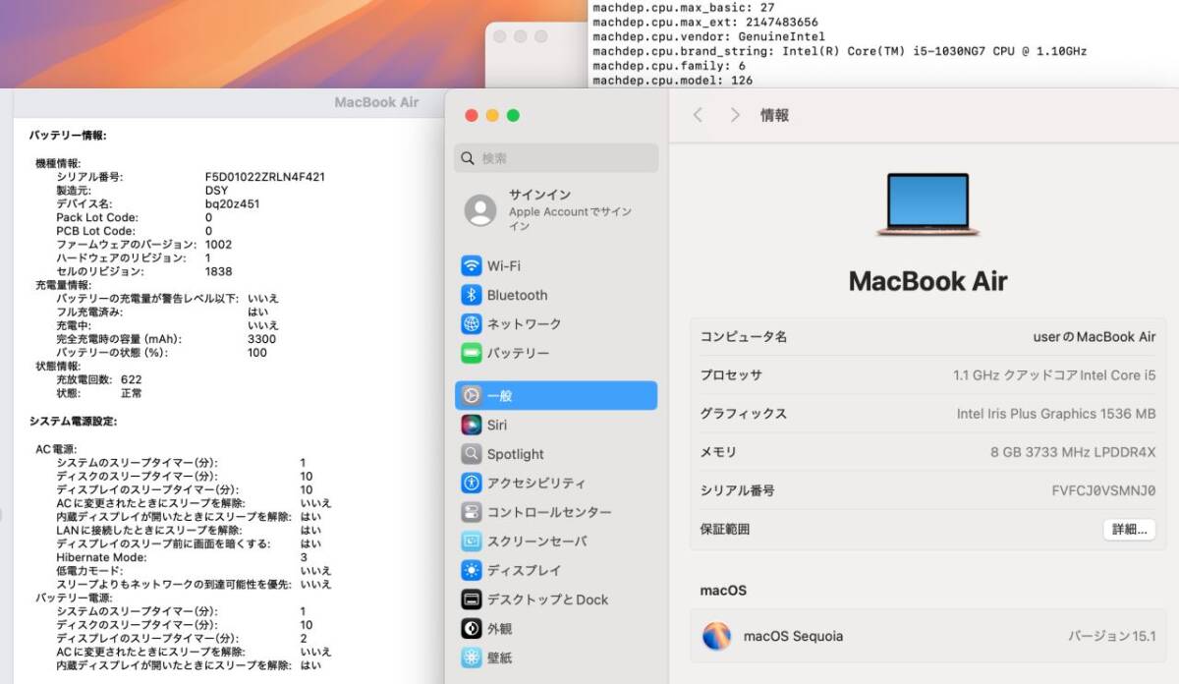Select the Bluetooth sidebar icon
Viewport: 1179px width, 684px height.
[472, 295]
